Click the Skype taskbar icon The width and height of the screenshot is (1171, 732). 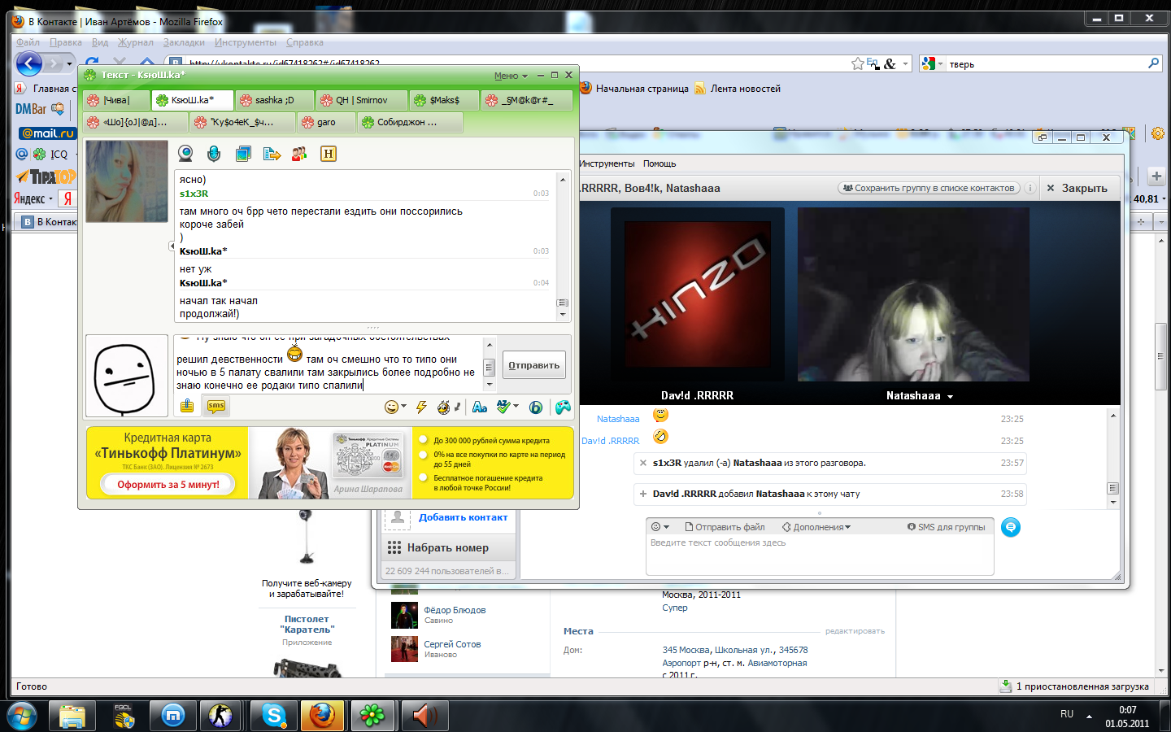tap(274, 716)
